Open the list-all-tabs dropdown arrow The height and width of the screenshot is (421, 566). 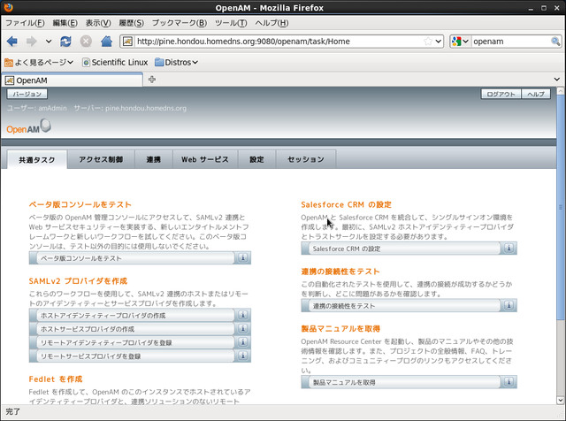click(556, 80)
